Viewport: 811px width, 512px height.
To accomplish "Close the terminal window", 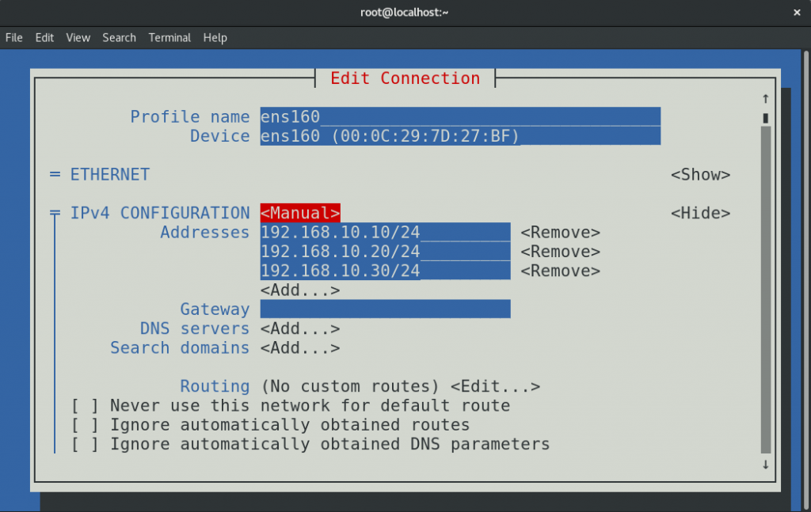I will tap(796, 12).
